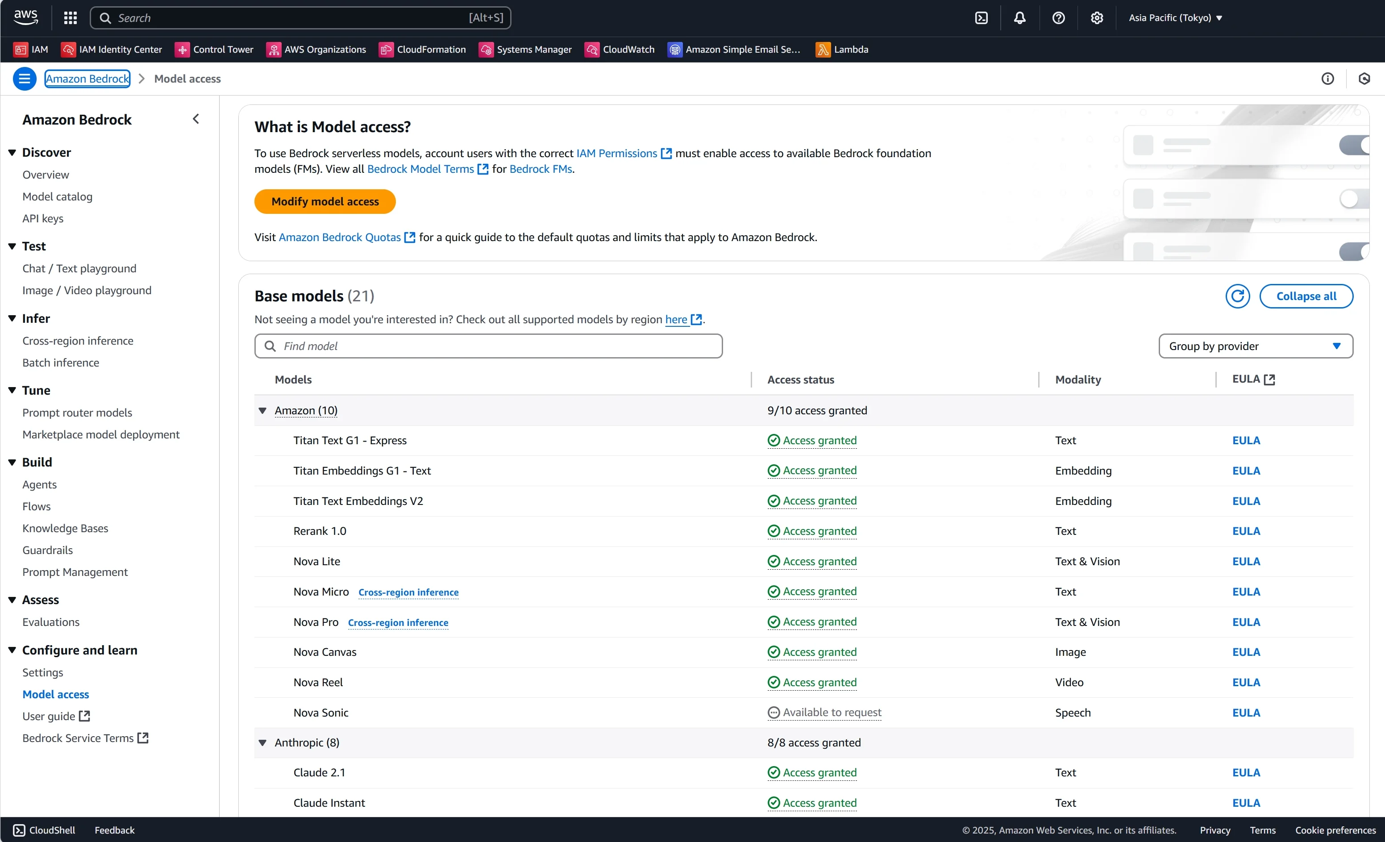1385x842 pixels.
Task: Click the AWS logo home icon
Action: coord(26,17)
